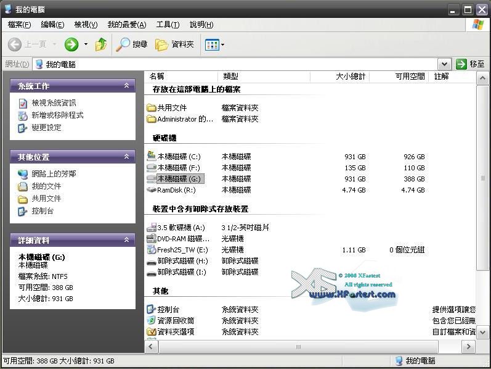491x369 pixels.
Task: Click the address field showing 我的電腦
Action: [236, 64]
